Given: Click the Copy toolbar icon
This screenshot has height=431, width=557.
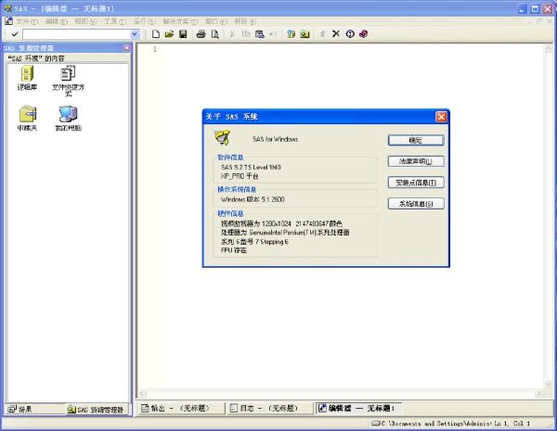Looking at the screenshot, I should click(246, 34).
